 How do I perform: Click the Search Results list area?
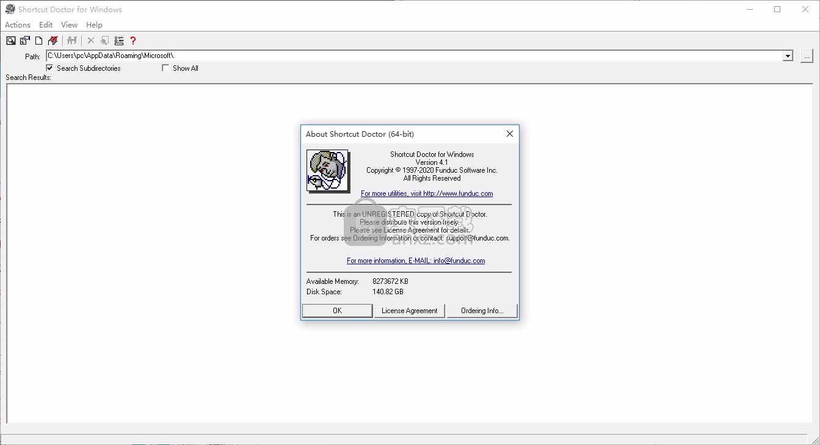point(410,253)
